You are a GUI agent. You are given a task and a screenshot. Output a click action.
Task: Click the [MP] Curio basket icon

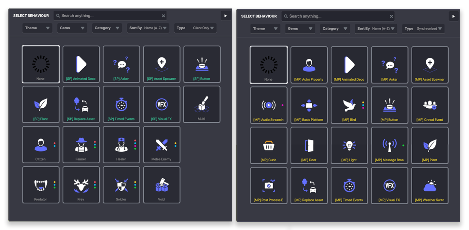268,145
